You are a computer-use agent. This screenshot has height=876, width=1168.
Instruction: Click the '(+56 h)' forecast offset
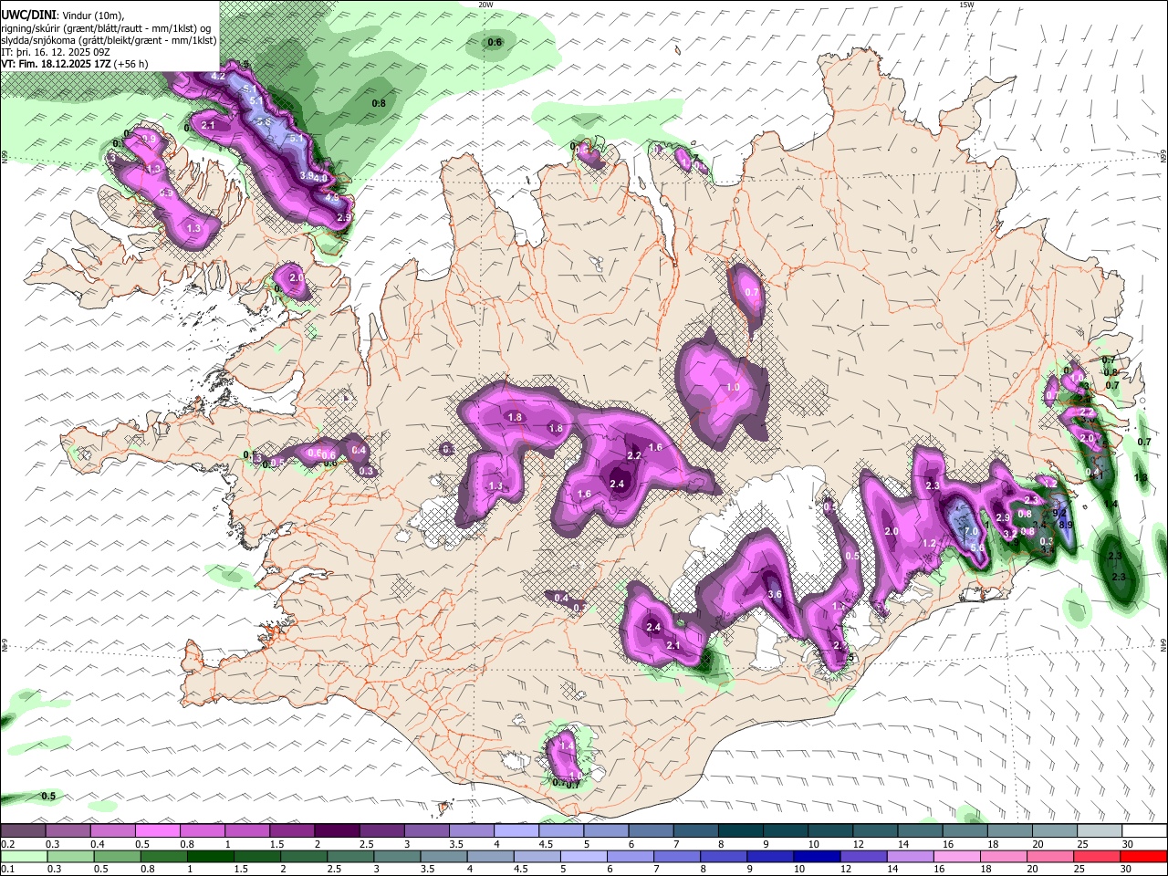131,64
